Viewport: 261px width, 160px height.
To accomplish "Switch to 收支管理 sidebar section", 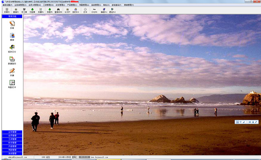I will 12,143.
